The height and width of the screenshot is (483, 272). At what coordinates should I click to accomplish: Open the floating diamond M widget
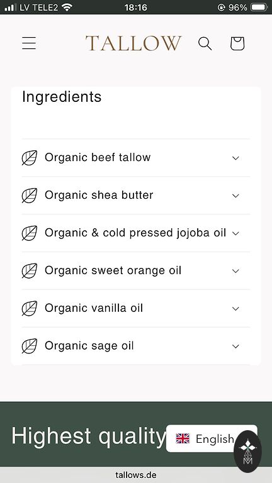point(247,452)
